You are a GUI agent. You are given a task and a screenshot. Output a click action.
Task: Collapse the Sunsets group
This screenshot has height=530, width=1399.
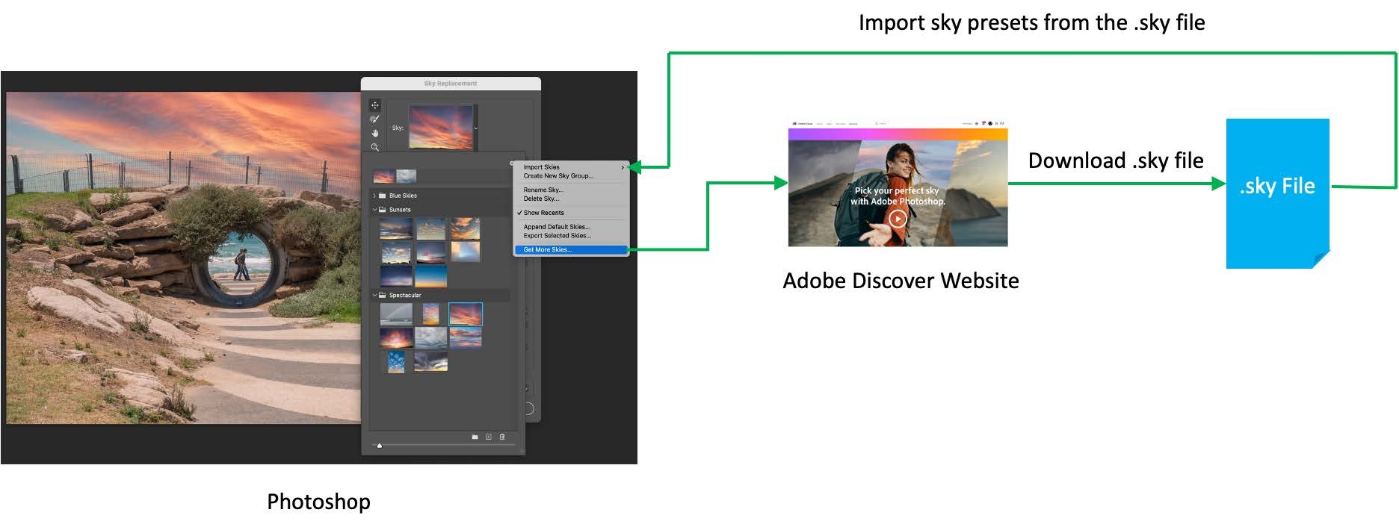click(374, 210)
